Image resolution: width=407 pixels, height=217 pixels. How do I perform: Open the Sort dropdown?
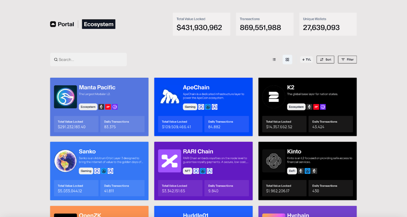point(325,59)
